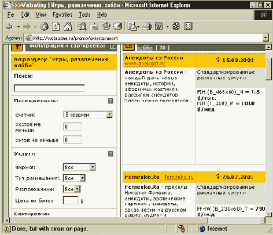Click the last toolbar icon with checkmark
Viewport: 273px width, 235px height.
(x=188, y=26)
